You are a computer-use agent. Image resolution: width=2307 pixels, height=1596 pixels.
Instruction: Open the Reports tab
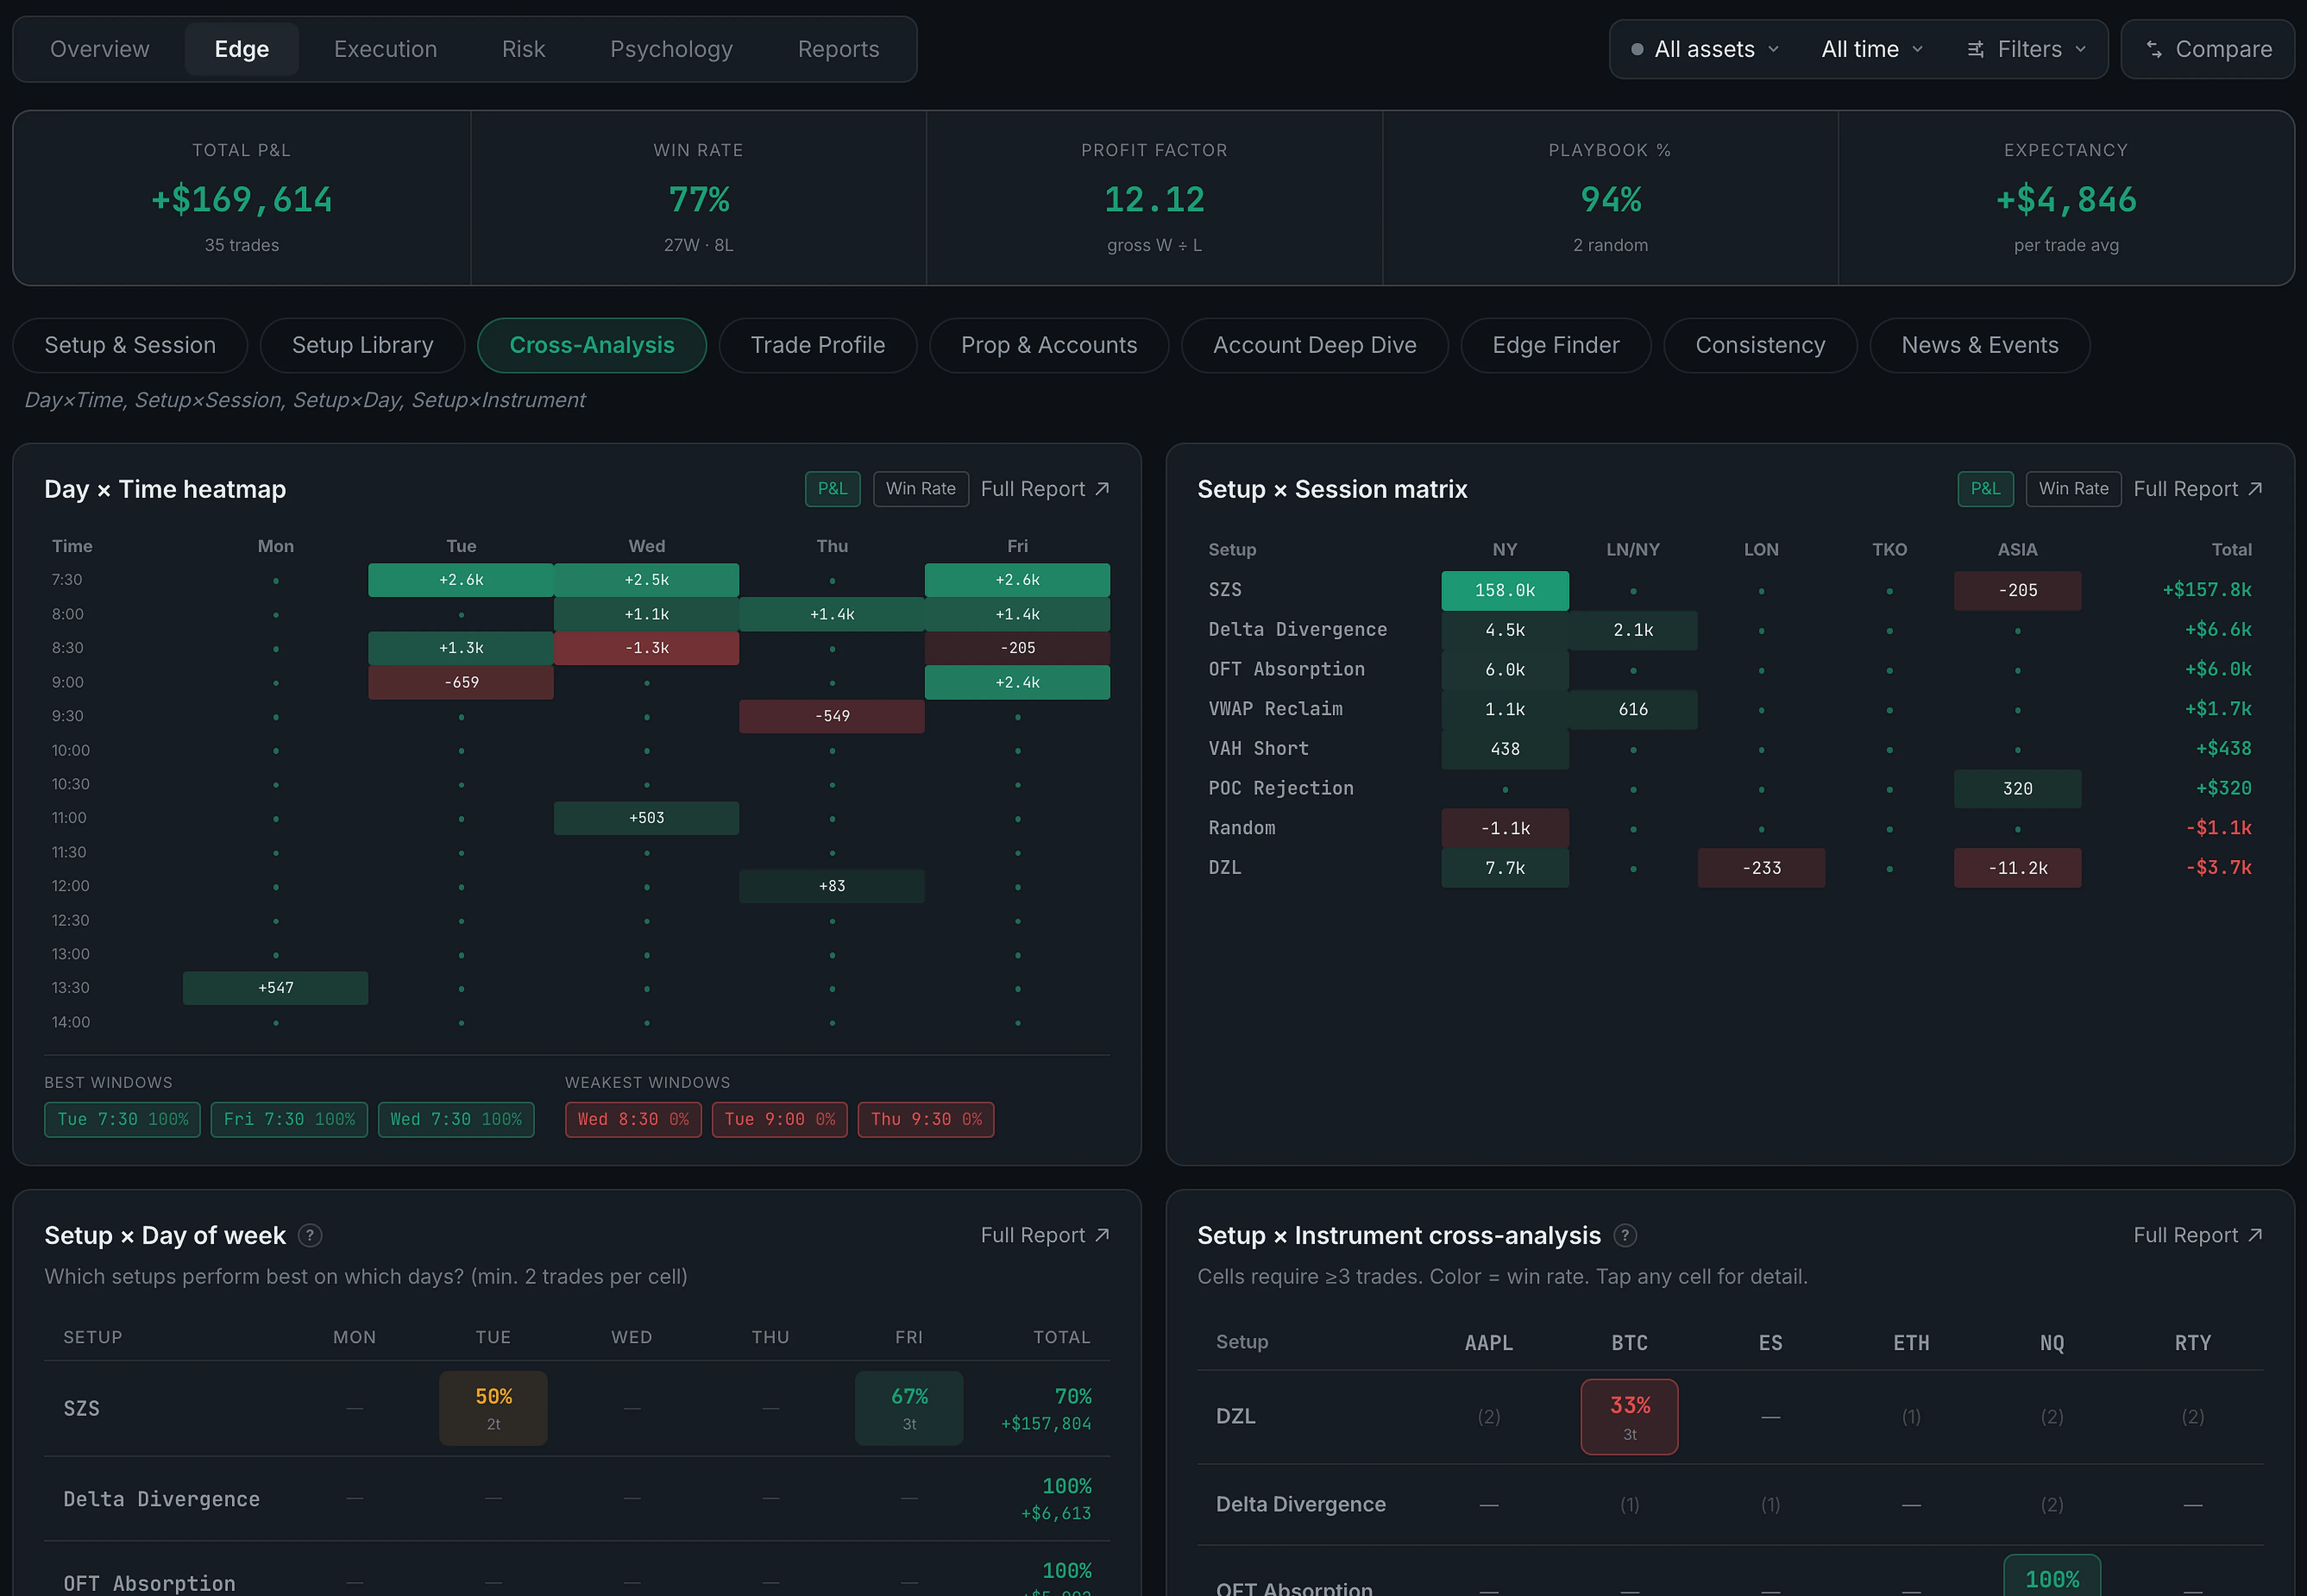coord(838,49)
